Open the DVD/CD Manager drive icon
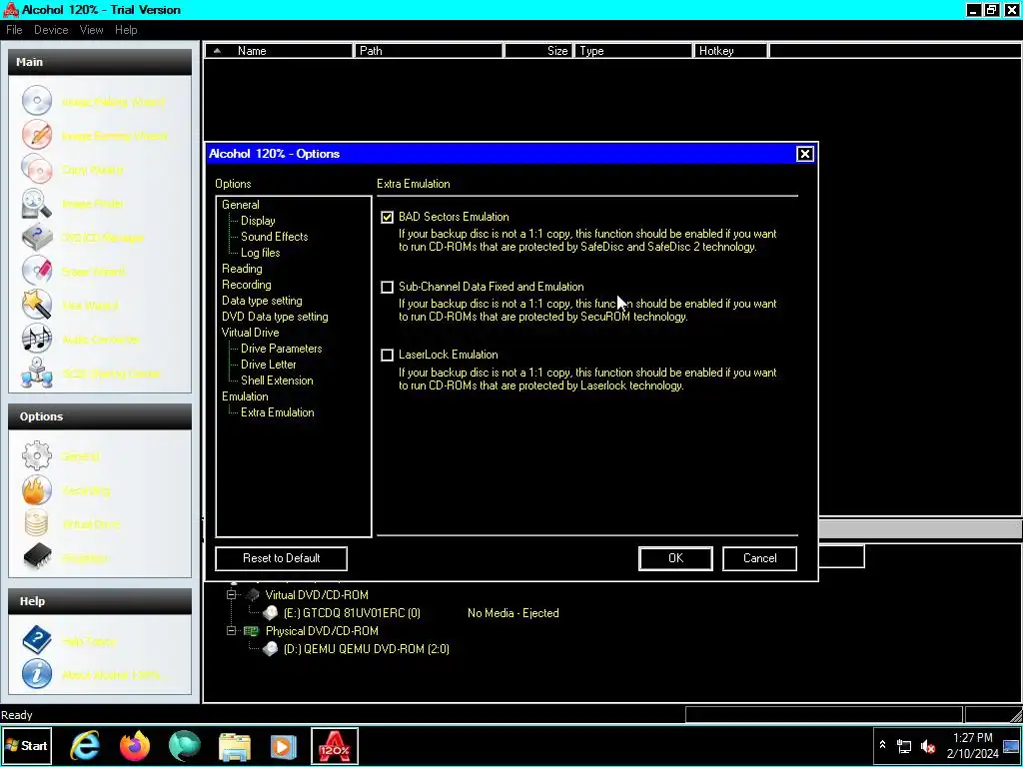 tap(37, 237)
